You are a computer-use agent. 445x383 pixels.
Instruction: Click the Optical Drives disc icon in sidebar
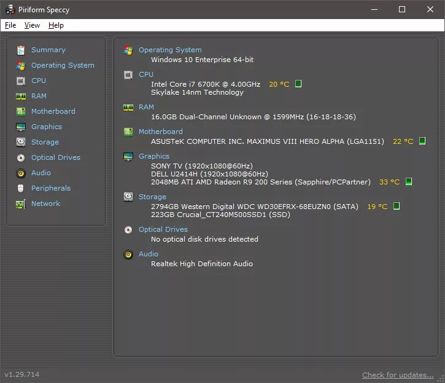21,158
